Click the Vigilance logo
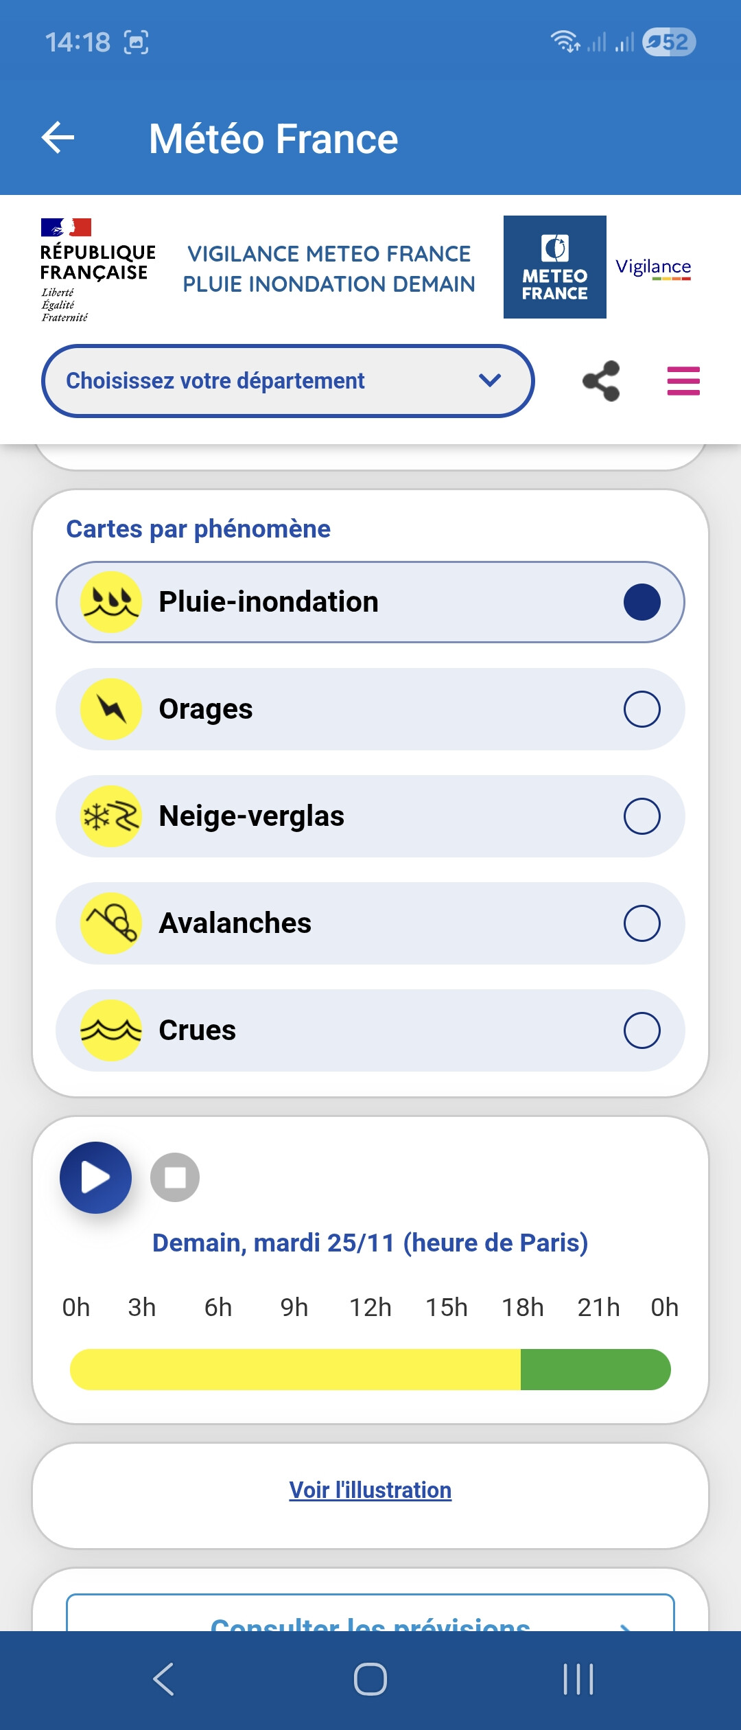The width and height of the screenshot is (741, 1730). [x=653, y=267]
